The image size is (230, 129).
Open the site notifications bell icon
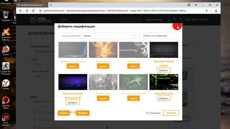tap(169, 20)
